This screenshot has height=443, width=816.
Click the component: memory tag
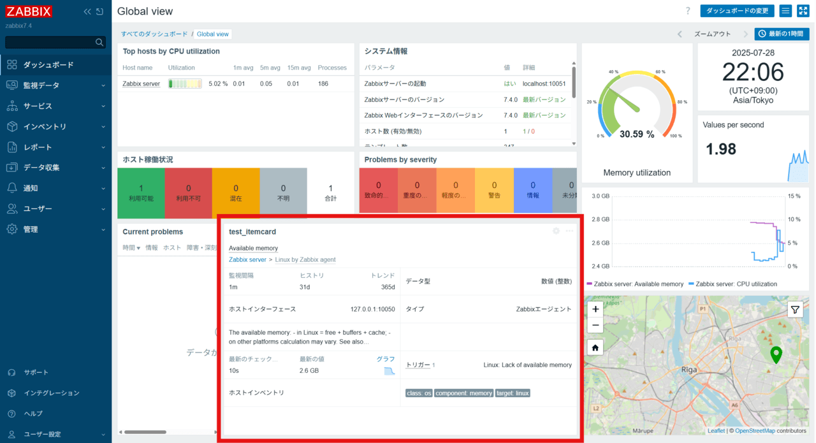(464, 393)
